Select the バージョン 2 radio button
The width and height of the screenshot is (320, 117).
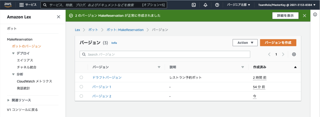[81, 96]
